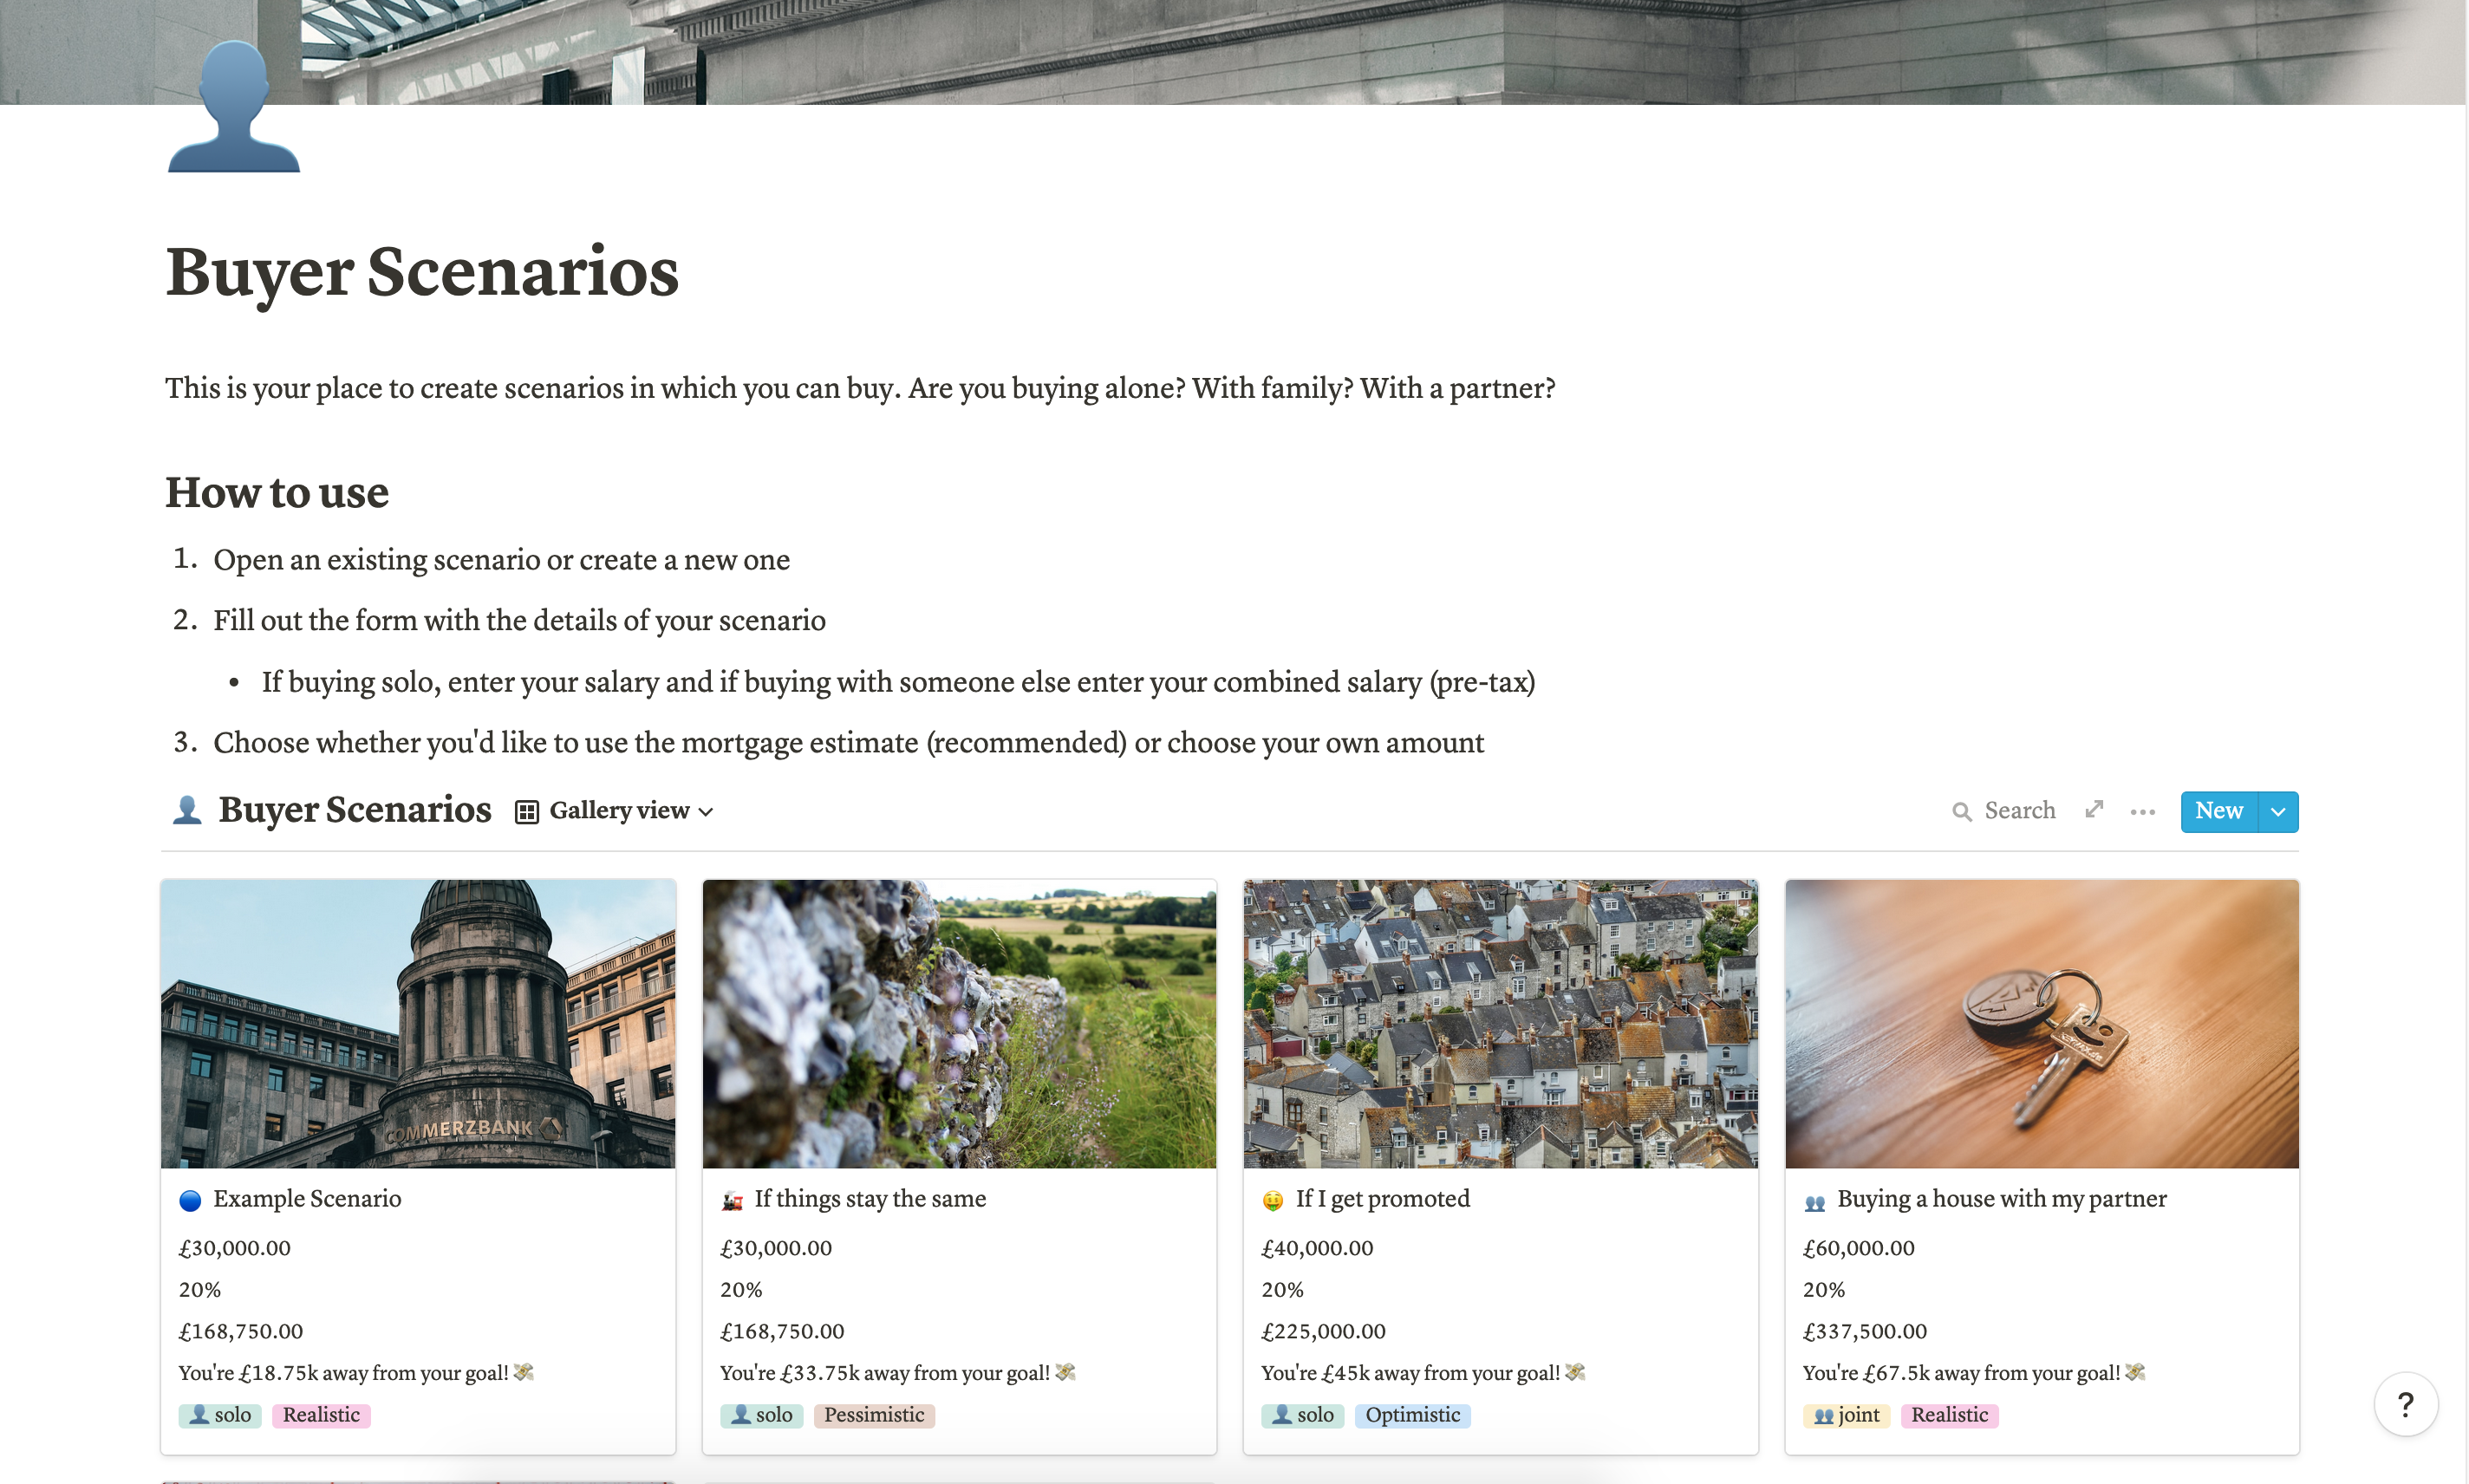Open the If I get promoted card
The width and height of the screenshot is (2469, 1484).
coord(1382,1199)
